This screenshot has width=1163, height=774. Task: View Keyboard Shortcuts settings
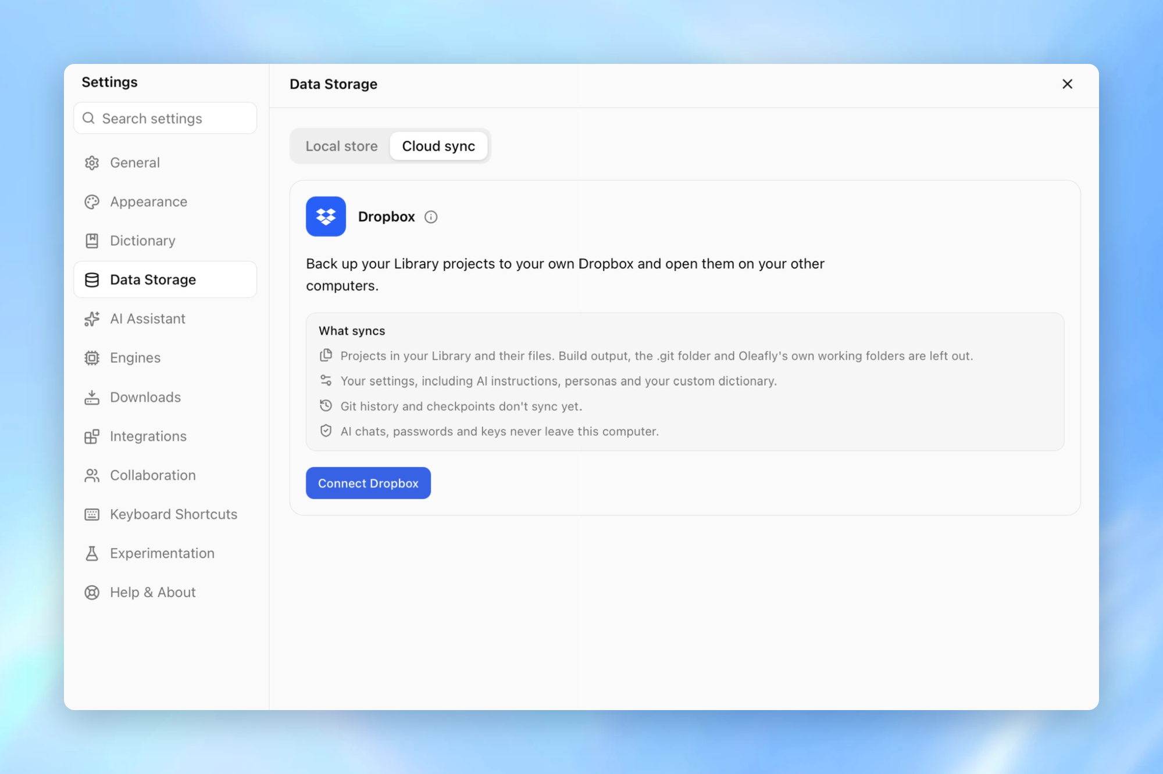tap(165, 514)
